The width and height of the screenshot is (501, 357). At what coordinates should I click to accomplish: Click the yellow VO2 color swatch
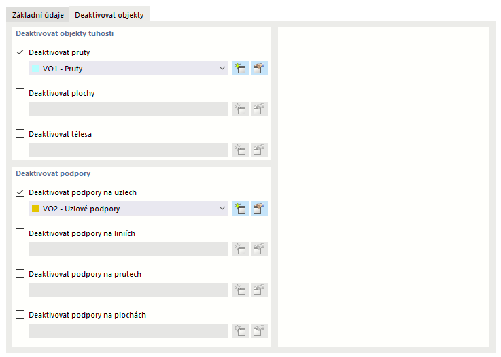(x=35, y=209)
